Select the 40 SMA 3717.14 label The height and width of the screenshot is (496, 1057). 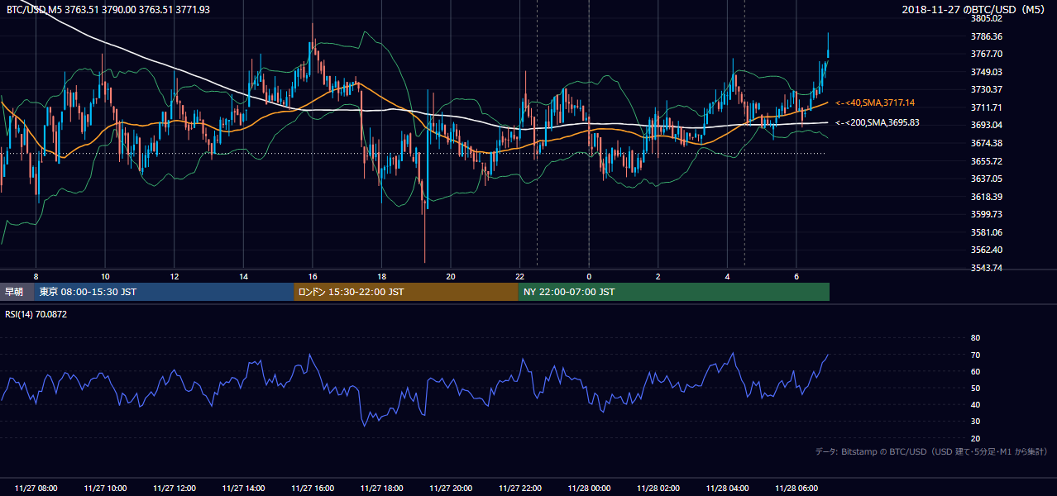coord(875,103)
